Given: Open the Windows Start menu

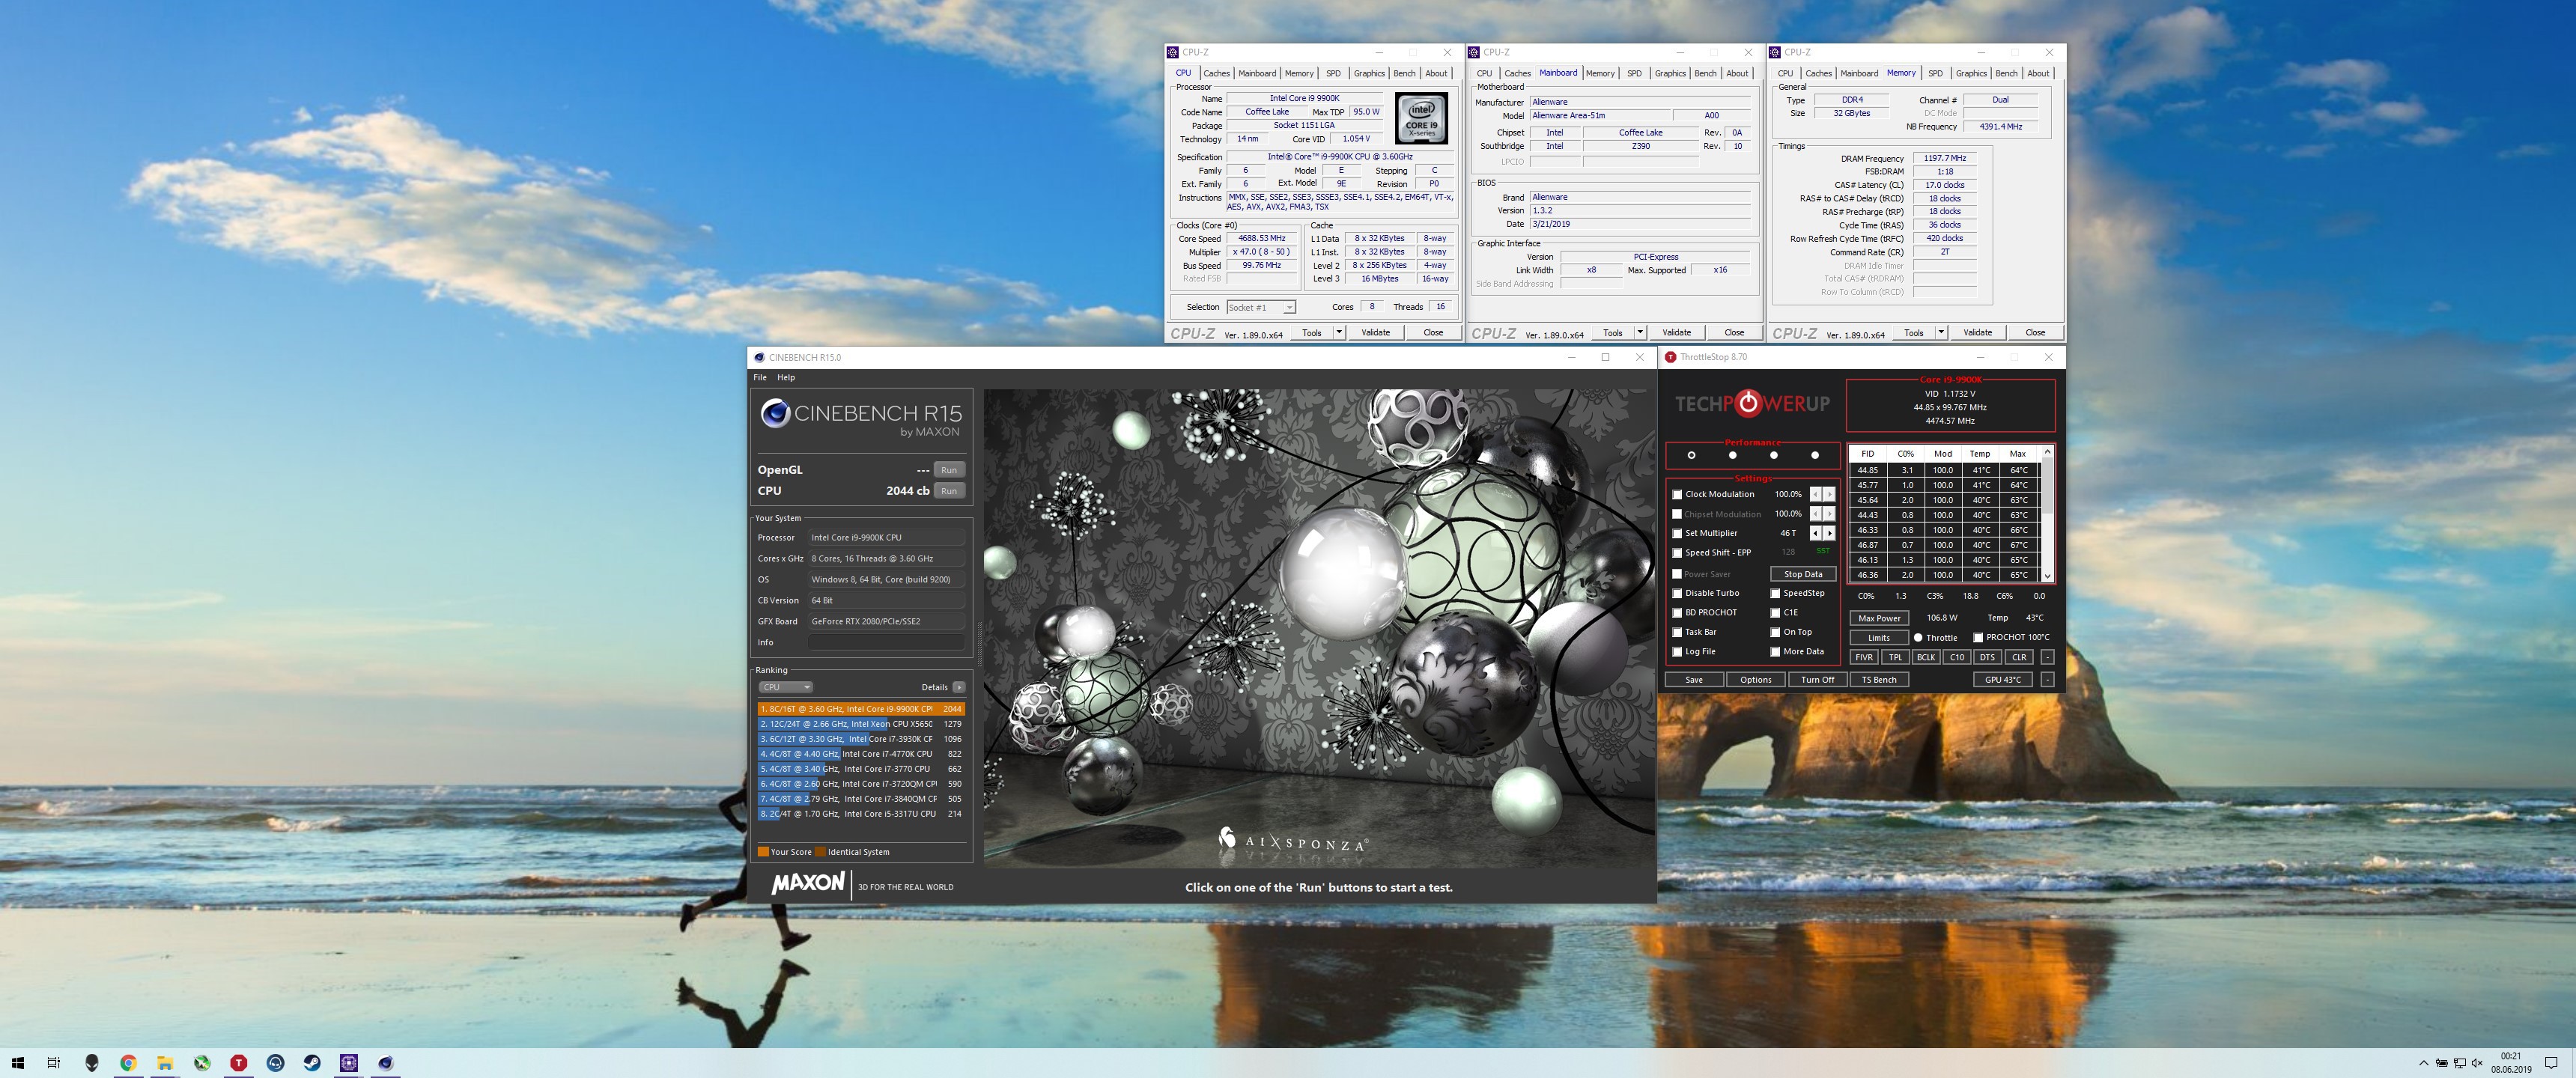Looking at the screenshot, I should pyautogui.click(x=17, y=1063).
